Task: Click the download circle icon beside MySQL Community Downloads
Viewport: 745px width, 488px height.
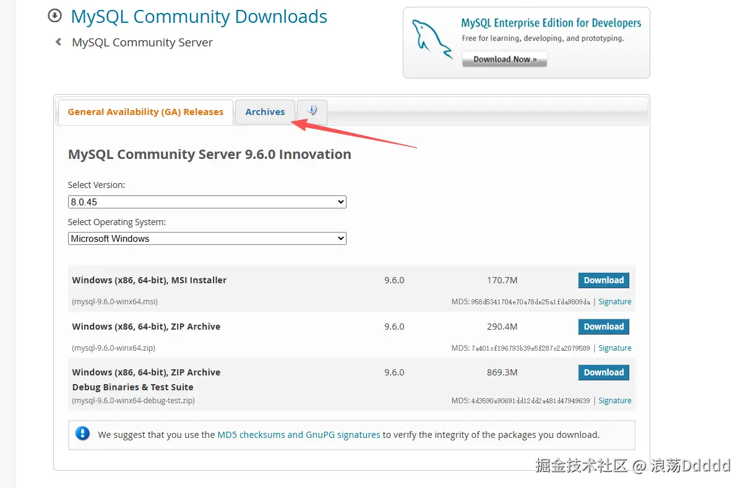Action: pyautogui.click(x=55, y=16)
